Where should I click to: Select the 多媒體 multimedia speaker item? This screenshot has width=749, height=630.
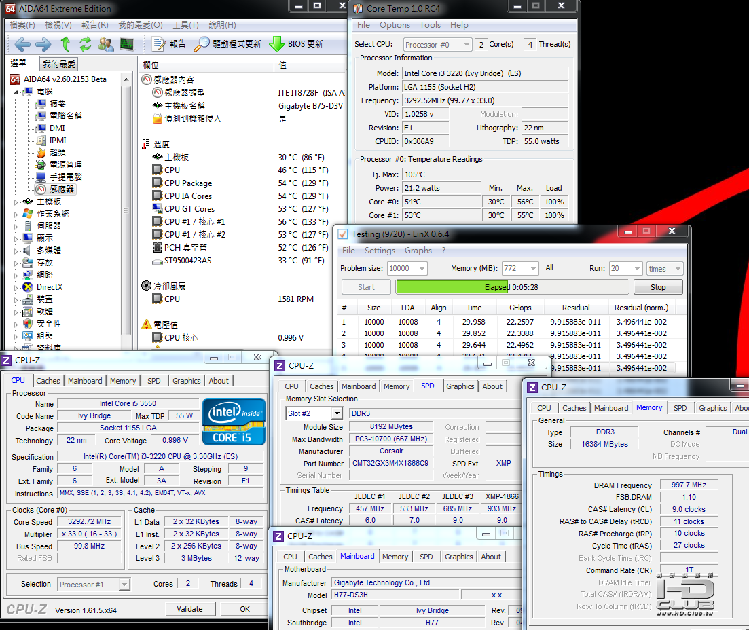(x=42, y=251)
